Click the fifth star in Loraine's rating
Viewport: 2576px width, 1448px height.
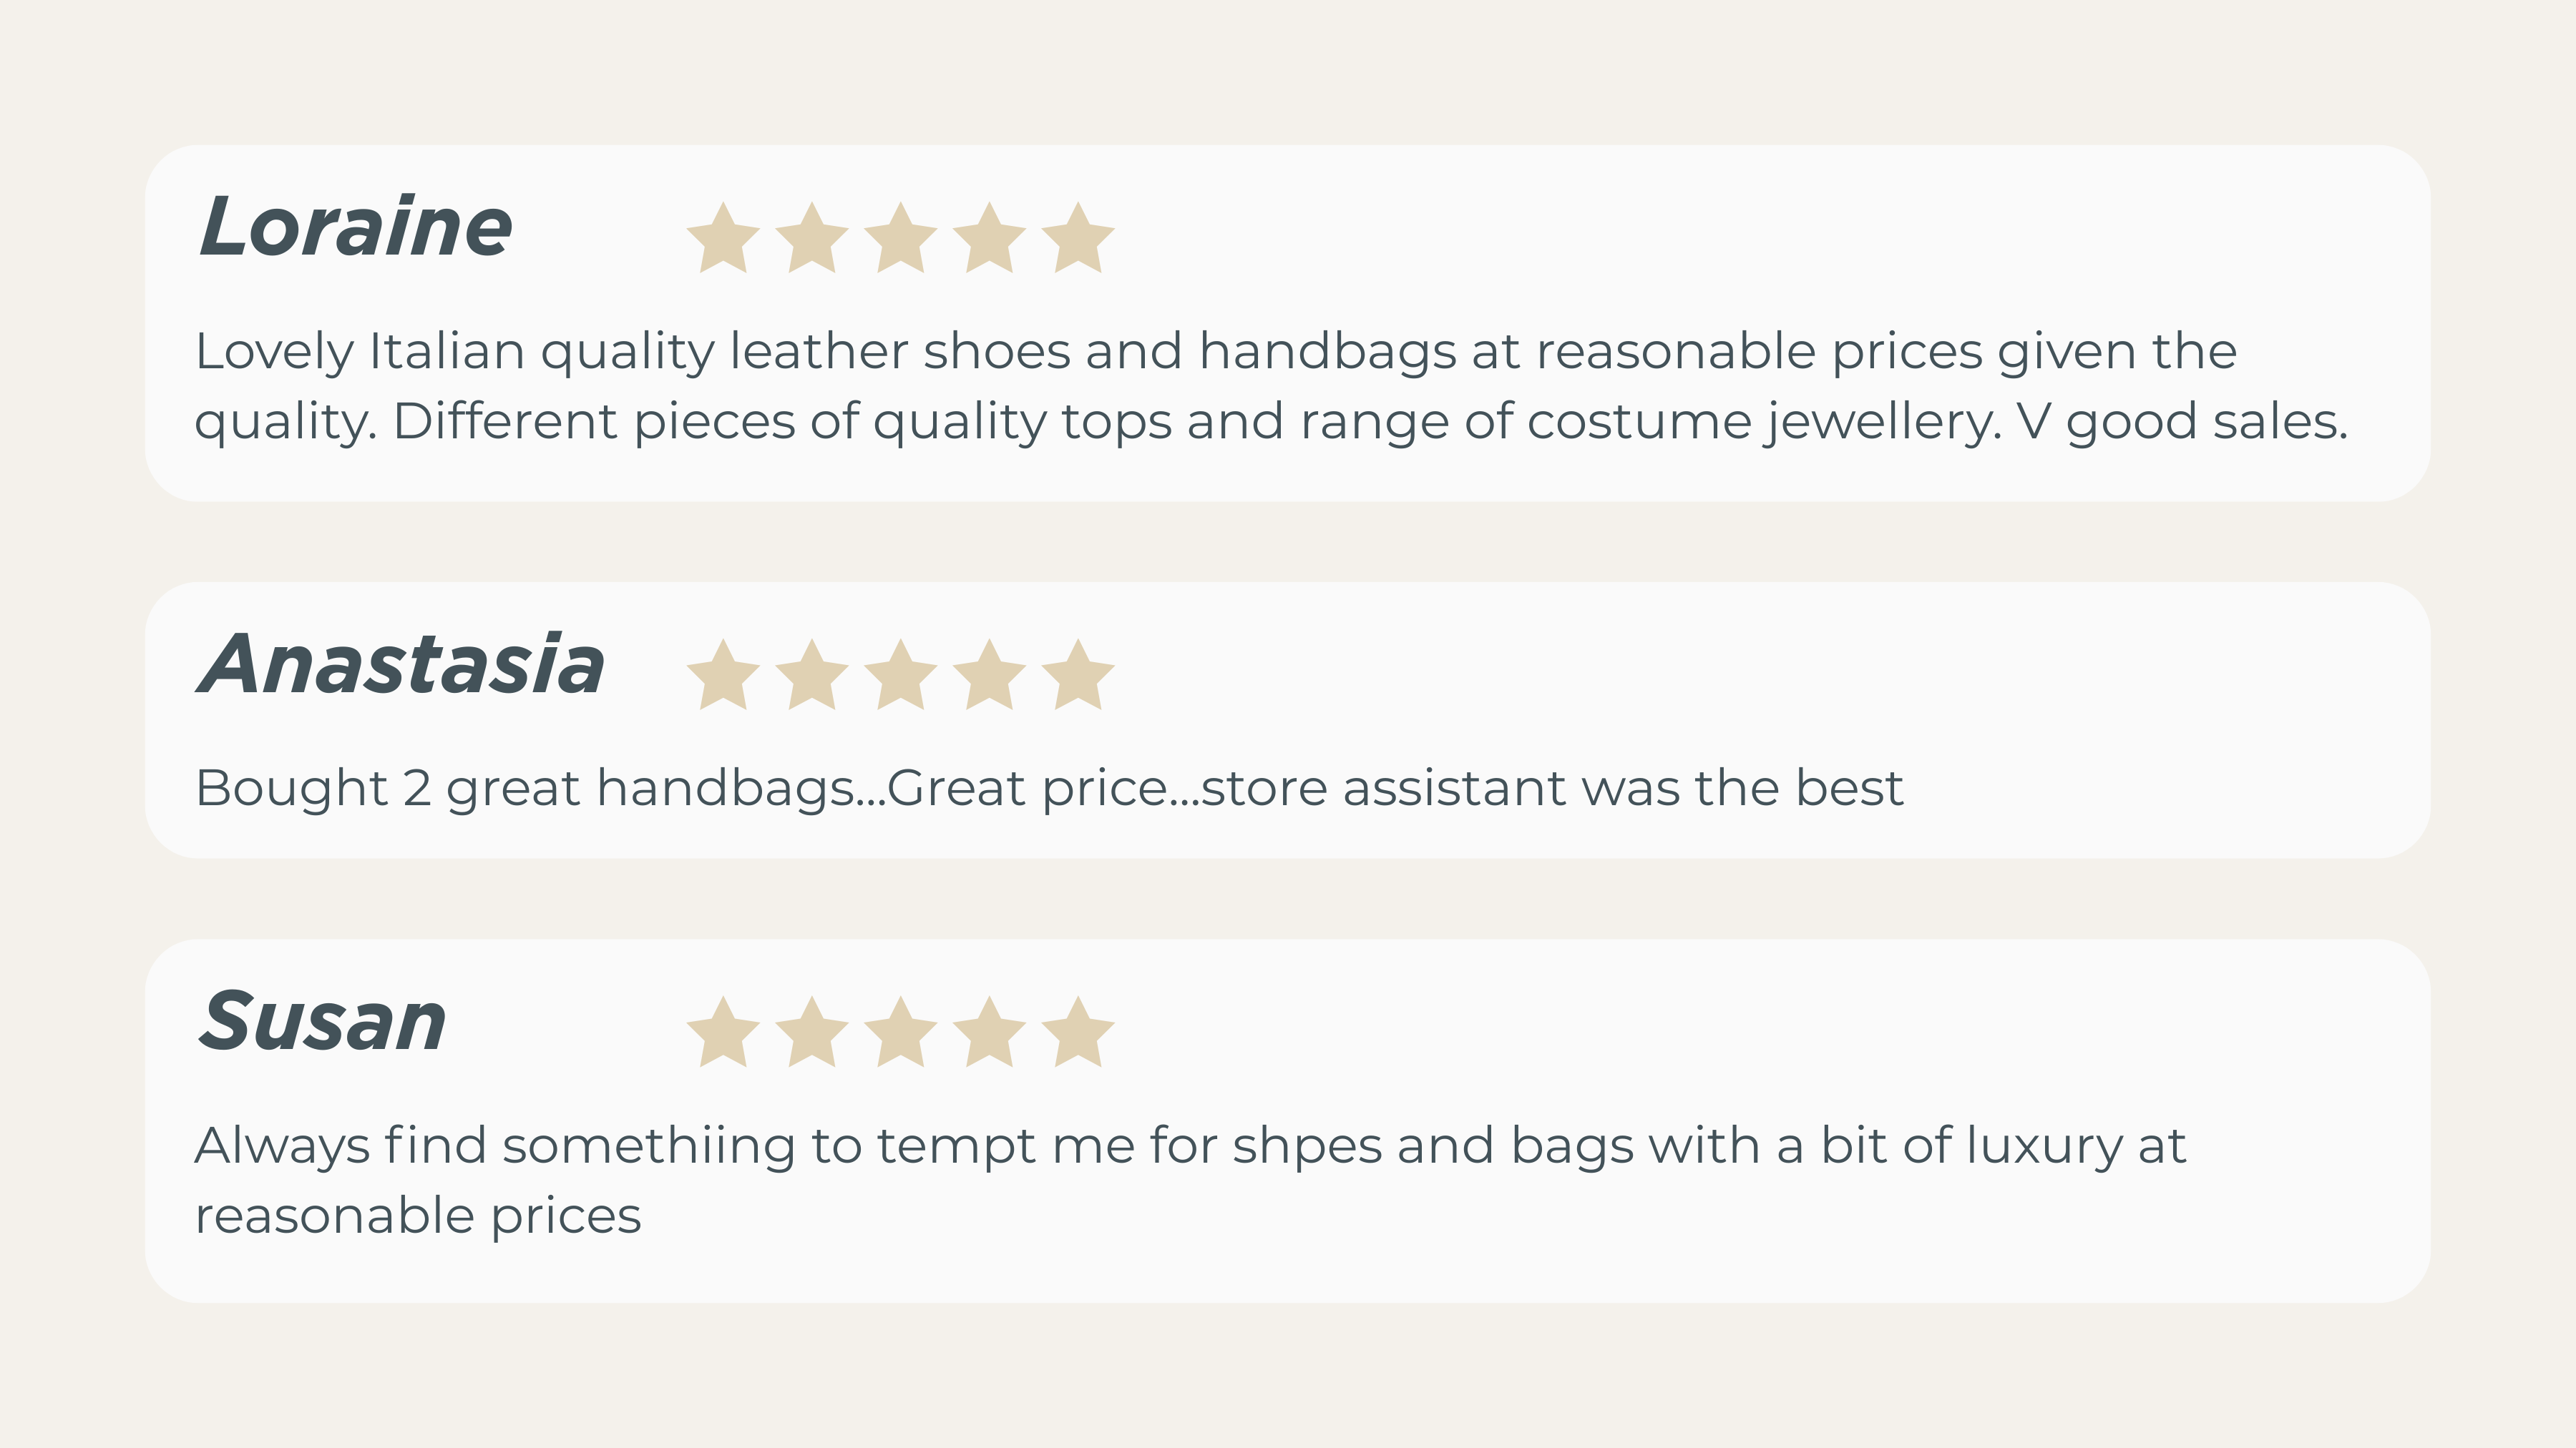1077,240
